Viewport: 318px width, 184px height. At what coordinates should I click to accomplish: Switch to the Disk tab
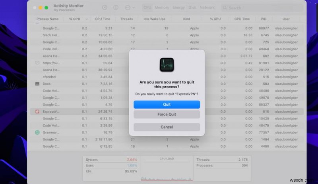(192, 8)
